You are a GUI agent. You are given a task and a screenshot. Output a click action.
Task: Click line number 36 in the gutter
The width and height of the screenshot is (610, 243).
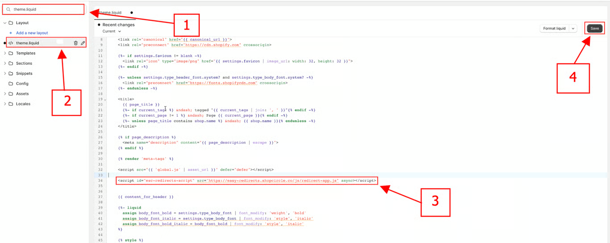(x=100, y=192)
